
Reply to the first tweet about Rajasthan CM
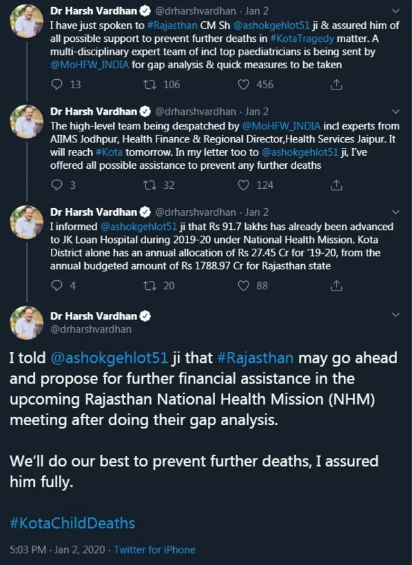point(57,84)
